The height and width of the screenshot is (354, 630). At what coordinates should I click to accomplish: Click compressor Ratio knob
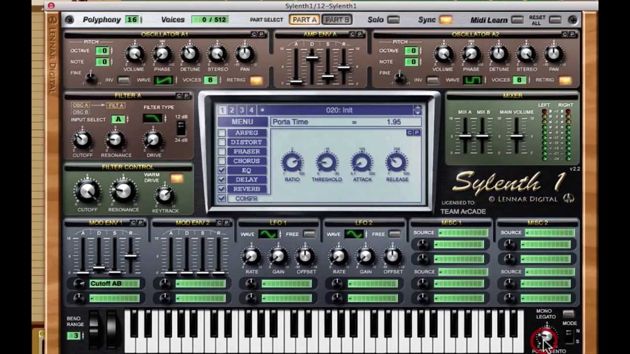(x=292, y=163)
